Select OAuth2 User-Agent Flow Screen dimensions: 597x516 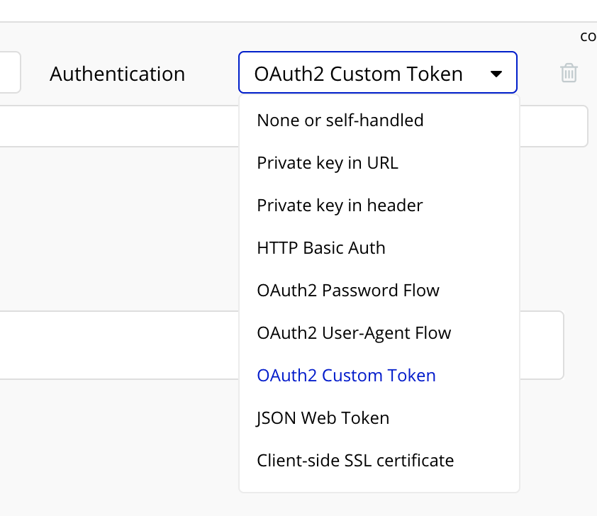(x=354, y=333)
